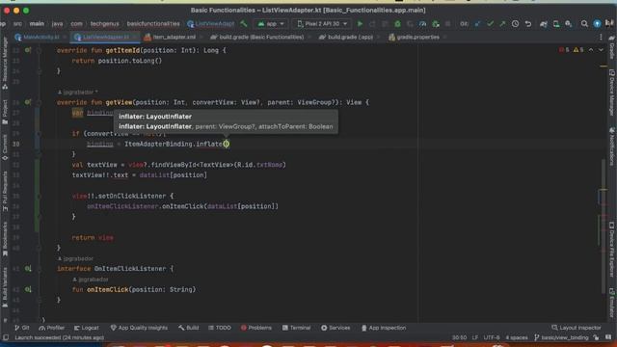Click the Debug app bug icon
Image resolution: width=617 pixels, height=347 pixels.
(397, 24)
